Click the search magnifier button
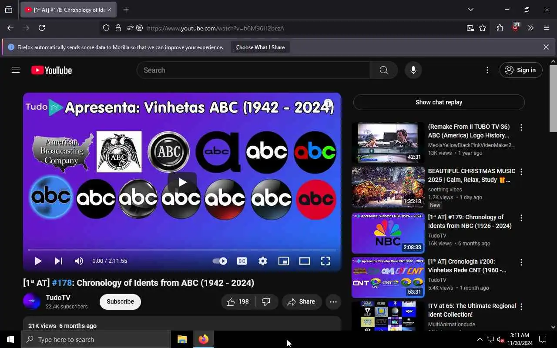This screenshot has height=348, width=557. tap(383, 70)
